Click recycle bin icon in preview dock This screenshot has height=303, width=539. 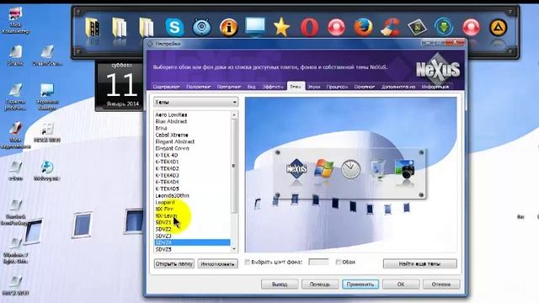coord(378,169)
